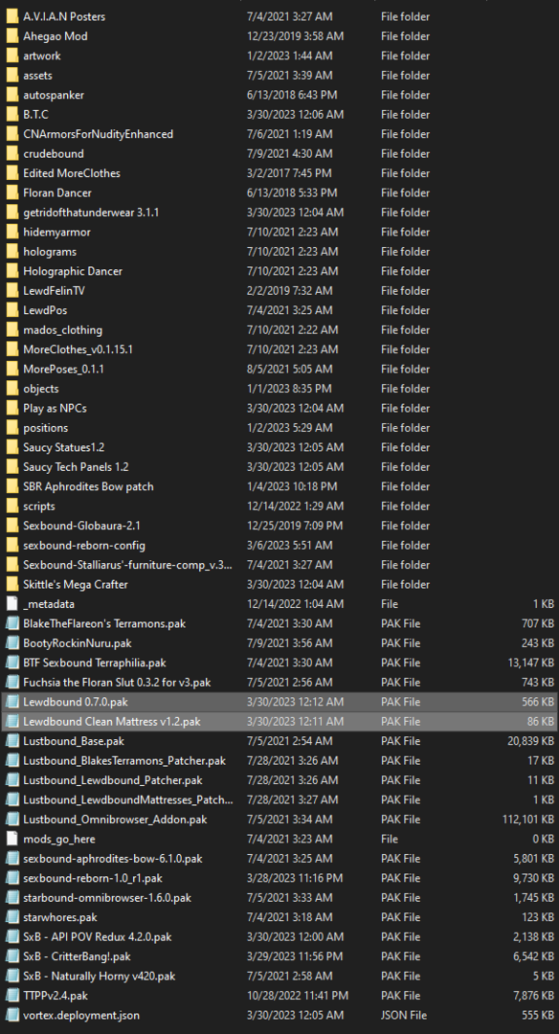
Task: Select Play as NPCs folder name
Action: pyautogui.click(x=55, y=408)
